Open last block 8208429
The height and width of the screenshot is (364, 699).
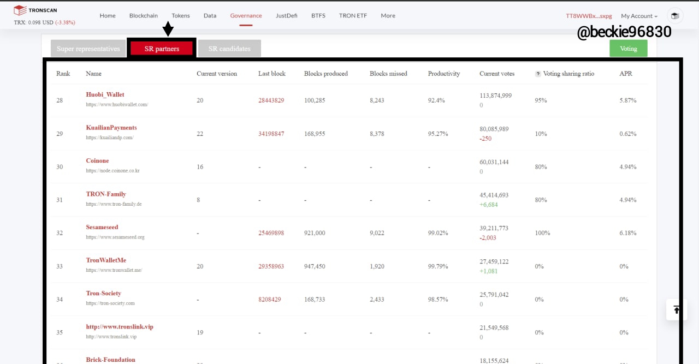click(270, 300)
